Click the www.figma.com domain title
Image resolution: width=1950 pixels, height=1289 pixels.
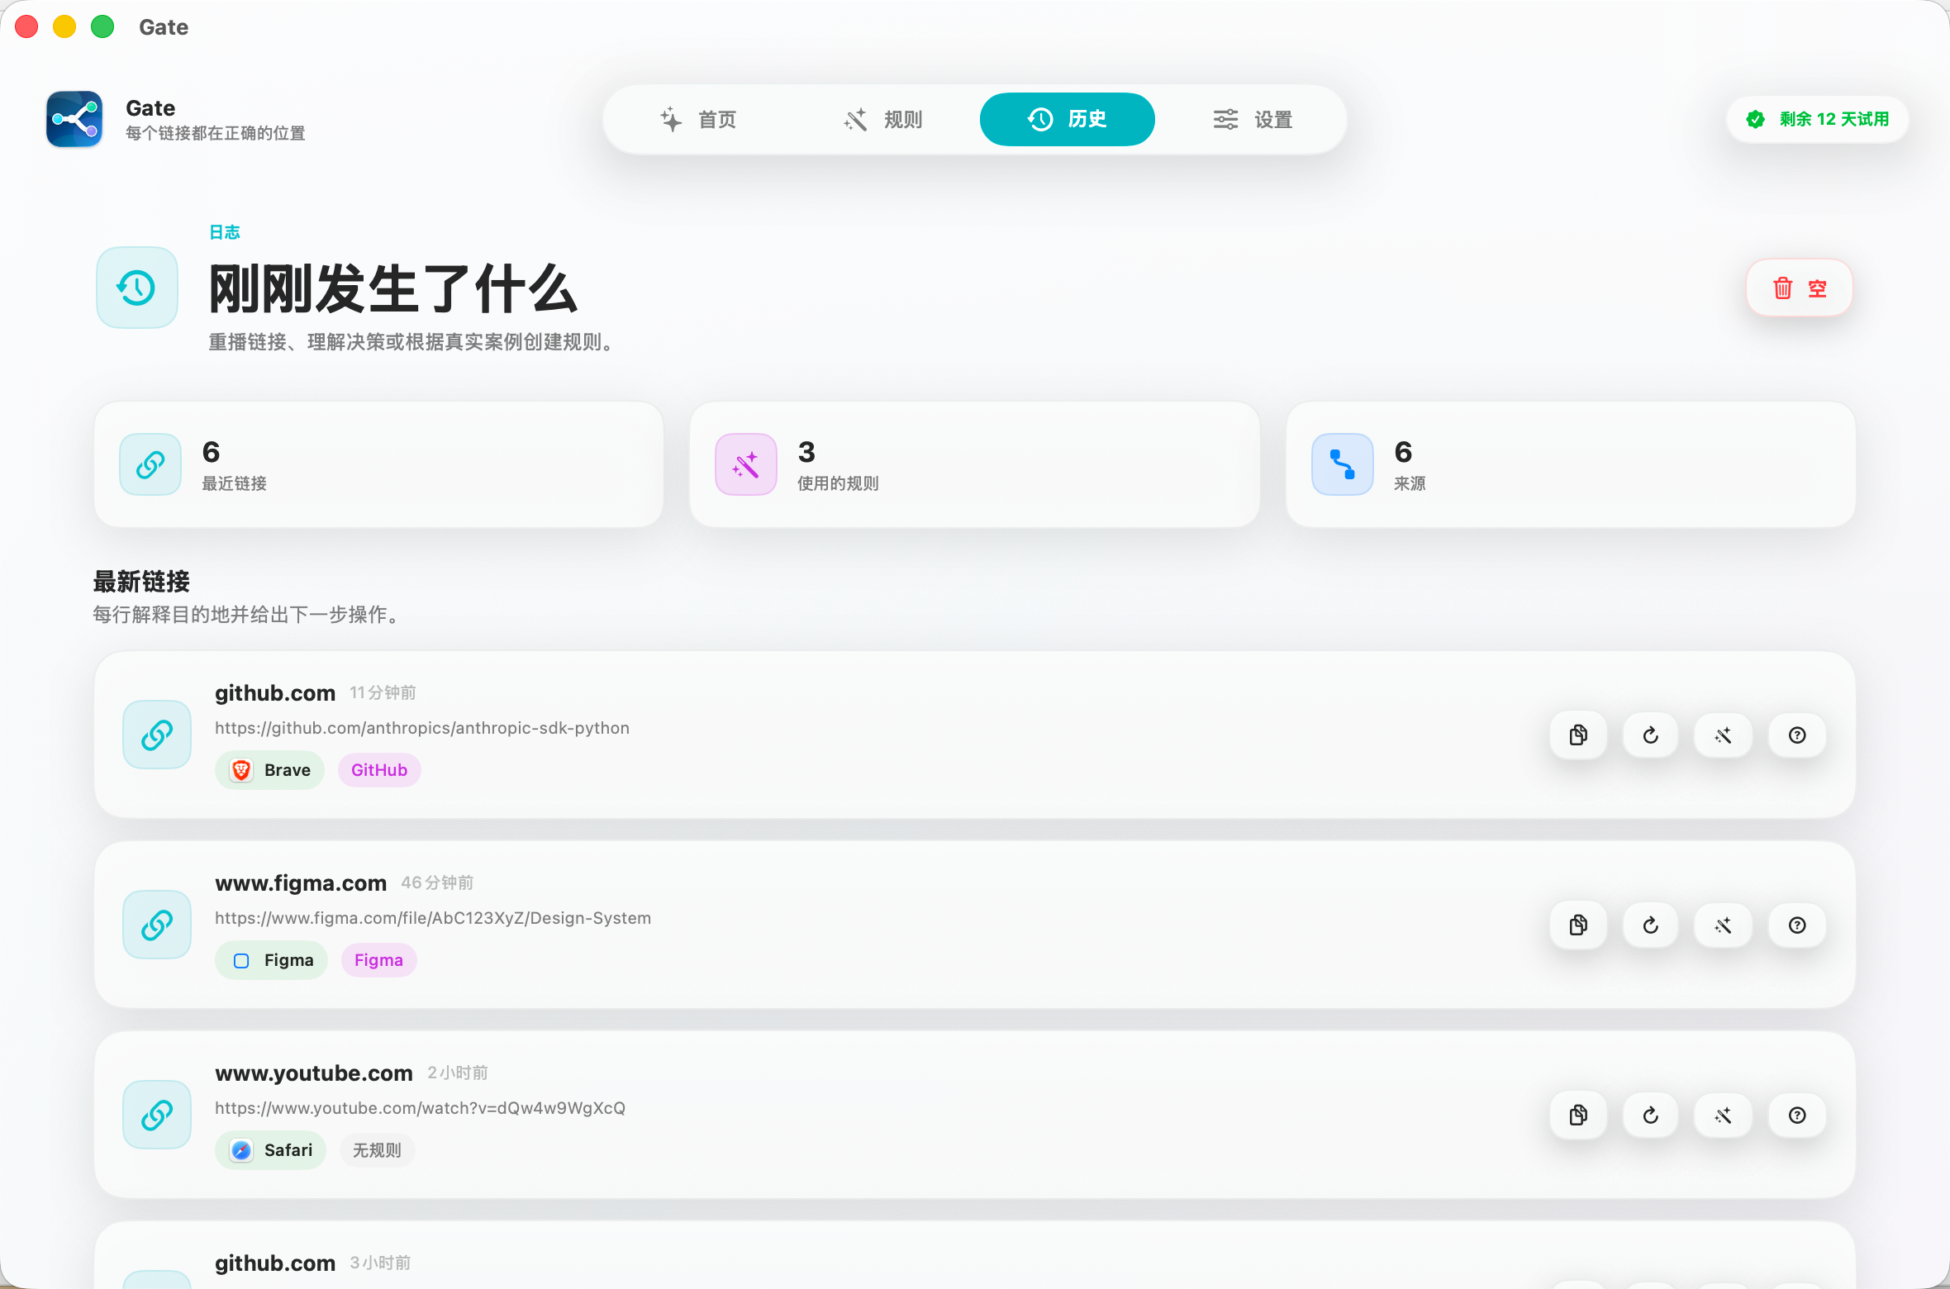point(301,882)
